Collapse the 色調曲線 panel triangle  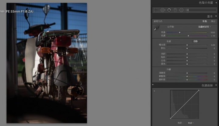[216, 85]
